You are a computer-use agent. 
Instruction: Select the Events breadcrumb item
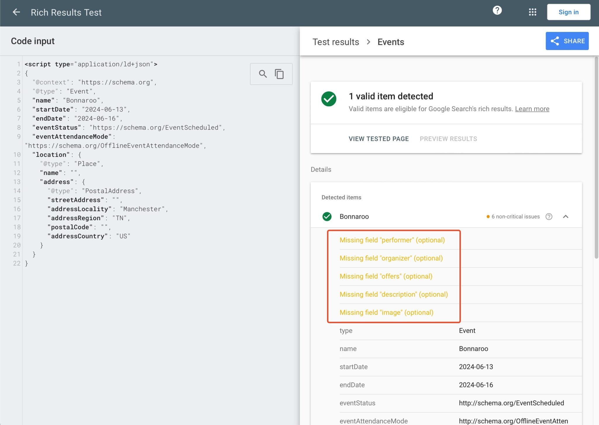(390, 42)
